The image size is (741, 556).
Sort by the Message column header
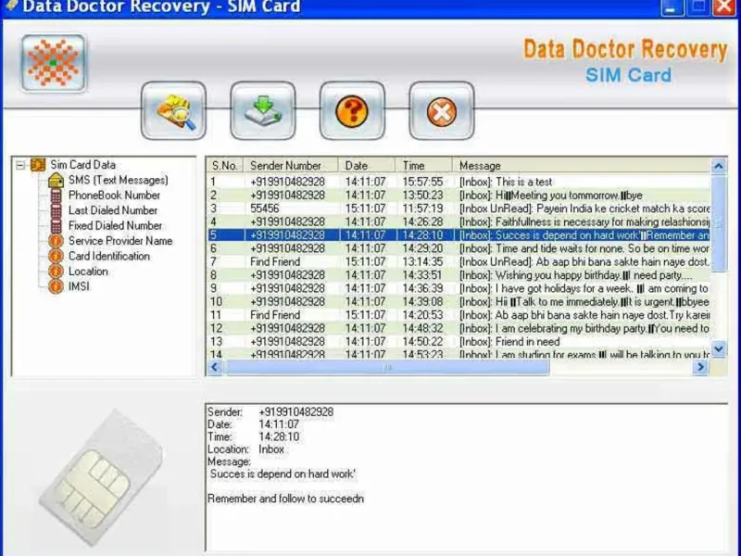pyautogui.click(x=582, y=166)
